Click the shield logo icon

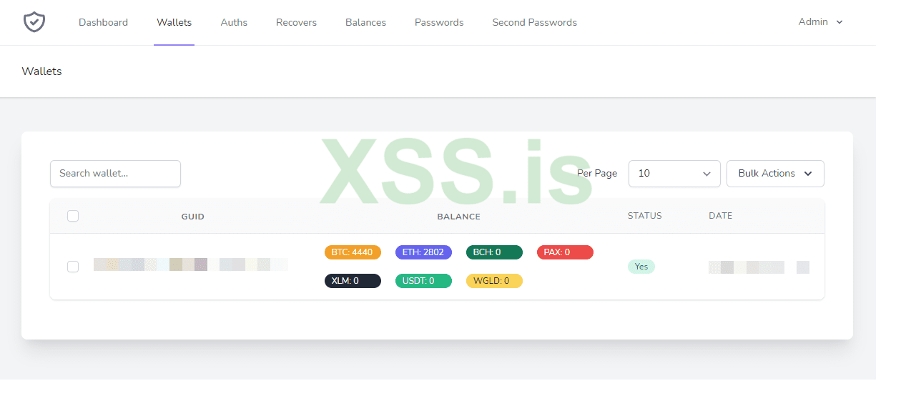(x=34, y=22)
